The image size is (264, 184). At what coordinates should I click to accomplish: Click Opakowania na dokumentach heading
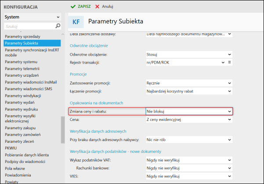[x=96, y=103]
